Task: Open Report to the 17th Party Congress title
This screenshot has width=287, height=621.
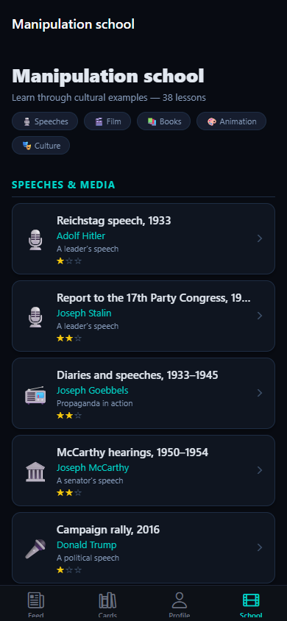Action: 154,298
